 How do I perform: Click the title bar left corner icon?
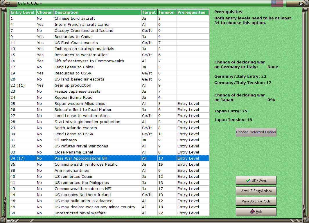tap(8, 3)
